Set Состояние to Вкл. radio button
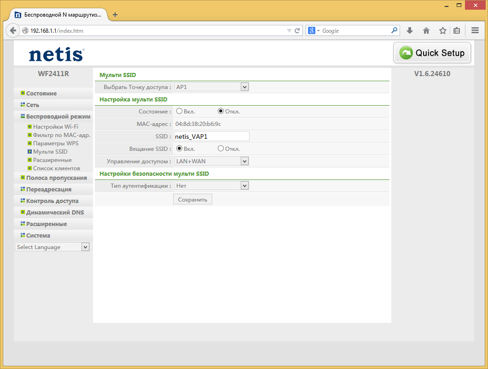This screenshot has height=369, width=488. pyautogui.click(x=179, y=111)
